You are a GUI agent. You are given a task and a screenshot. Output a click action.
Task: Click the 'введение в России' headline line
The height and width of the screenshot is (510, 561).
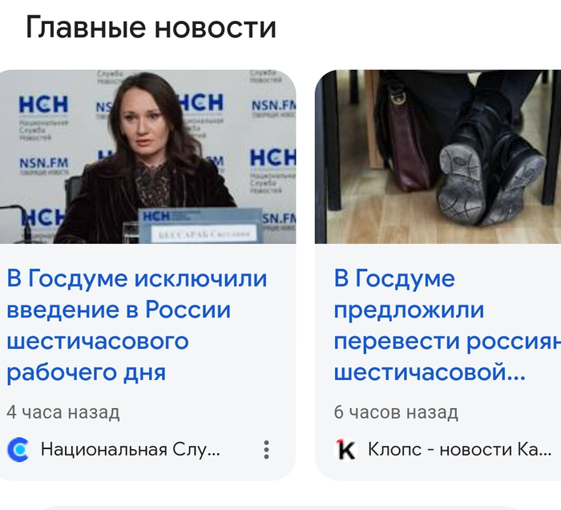coord(119,310)
